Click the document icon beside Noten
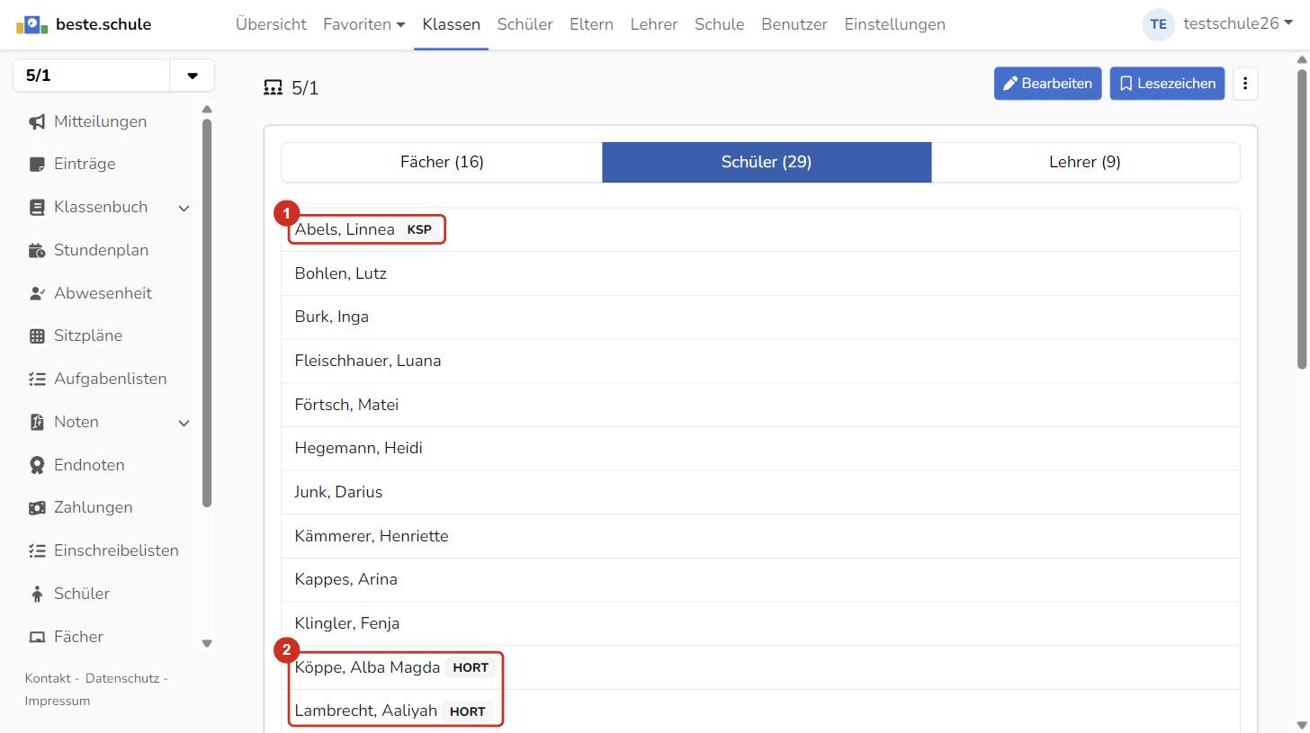 click(x=37, y=422)
